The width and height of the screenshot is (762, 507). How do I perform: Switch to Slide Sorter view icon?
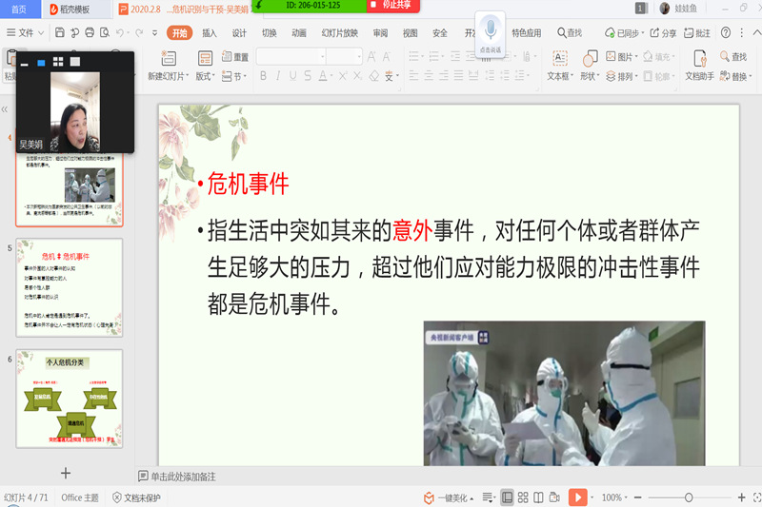[x=523, y=497]
